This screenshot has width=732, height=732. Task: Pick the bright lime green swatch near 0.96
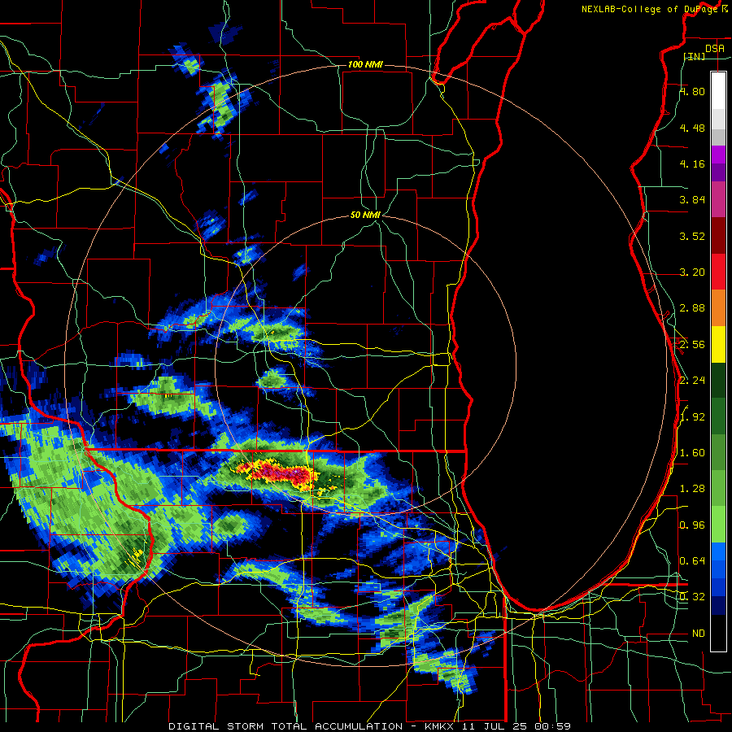[x=718, y=525]
